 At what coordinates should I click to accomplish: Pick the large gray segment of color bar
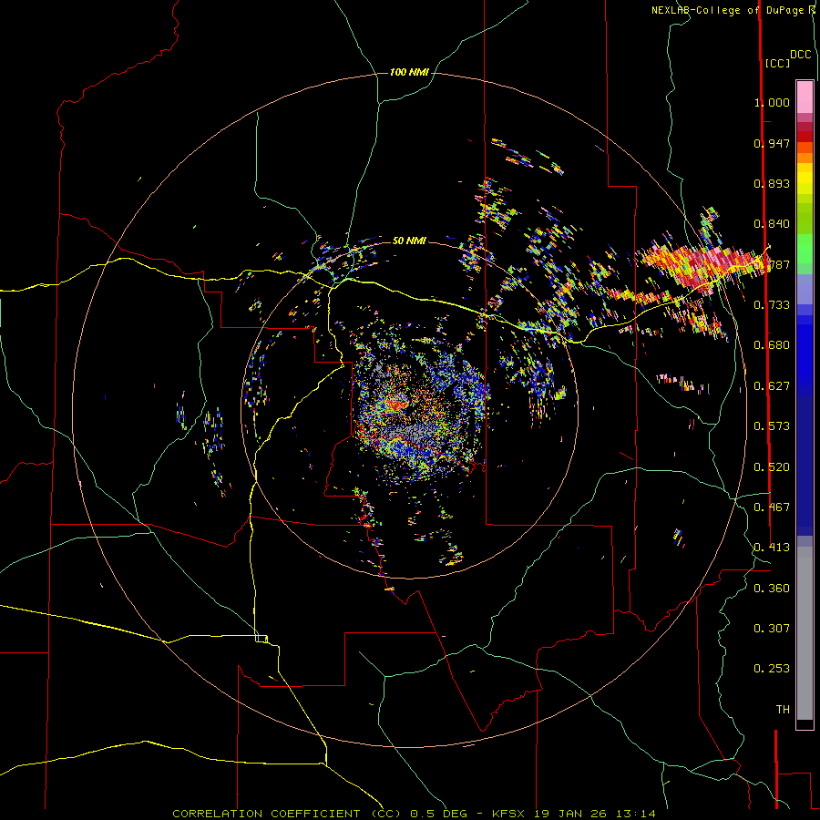[x=805, y=633]
